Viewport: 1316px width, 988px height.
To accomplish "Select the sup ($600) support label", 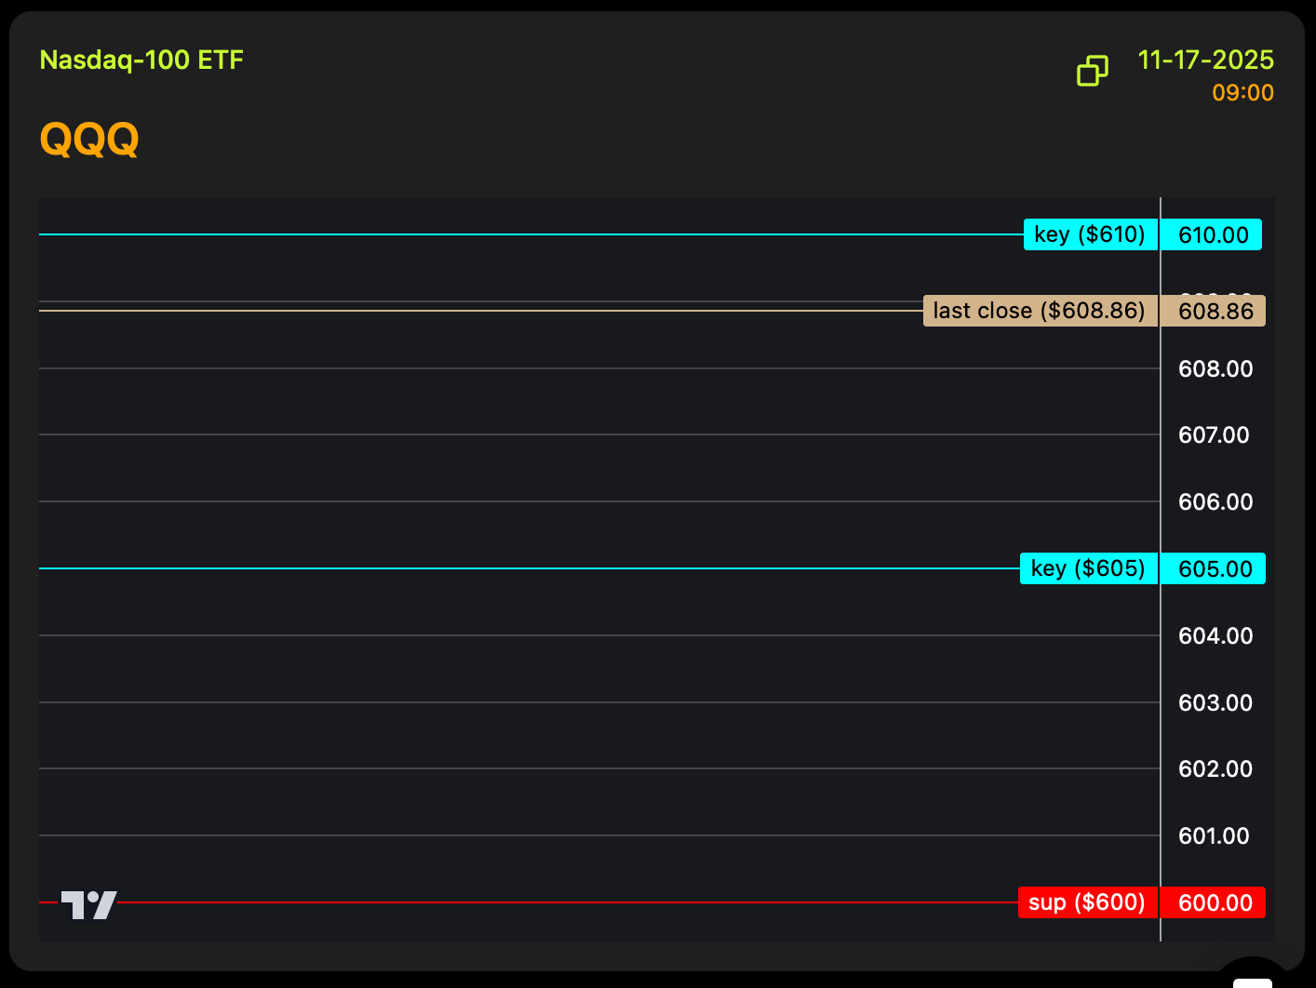I will [1087, 902].
